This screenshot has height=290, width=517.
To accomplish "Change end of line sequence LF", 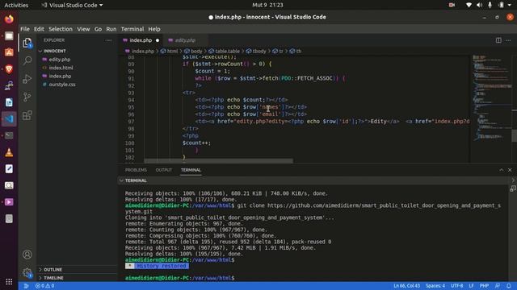I will 471,286.
